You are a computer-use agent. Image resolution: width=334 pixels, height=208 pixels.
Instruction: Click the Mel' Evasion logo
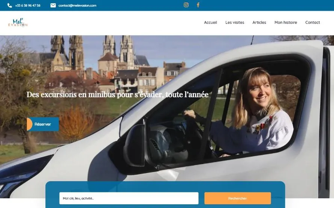point(18,22)
